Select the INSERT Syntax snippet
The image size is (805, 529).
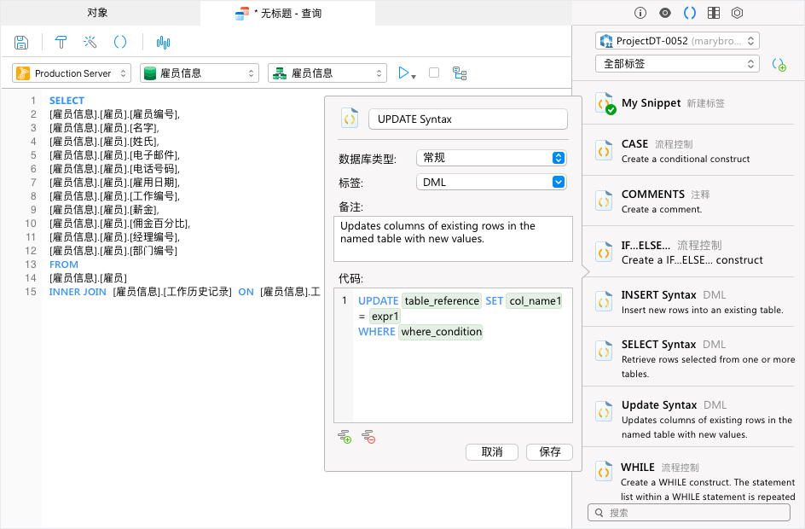[688, 302]
